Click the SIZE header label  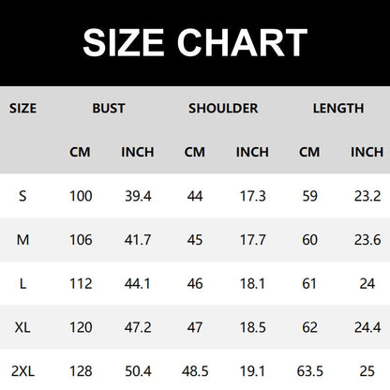click(x=22, y=109)
